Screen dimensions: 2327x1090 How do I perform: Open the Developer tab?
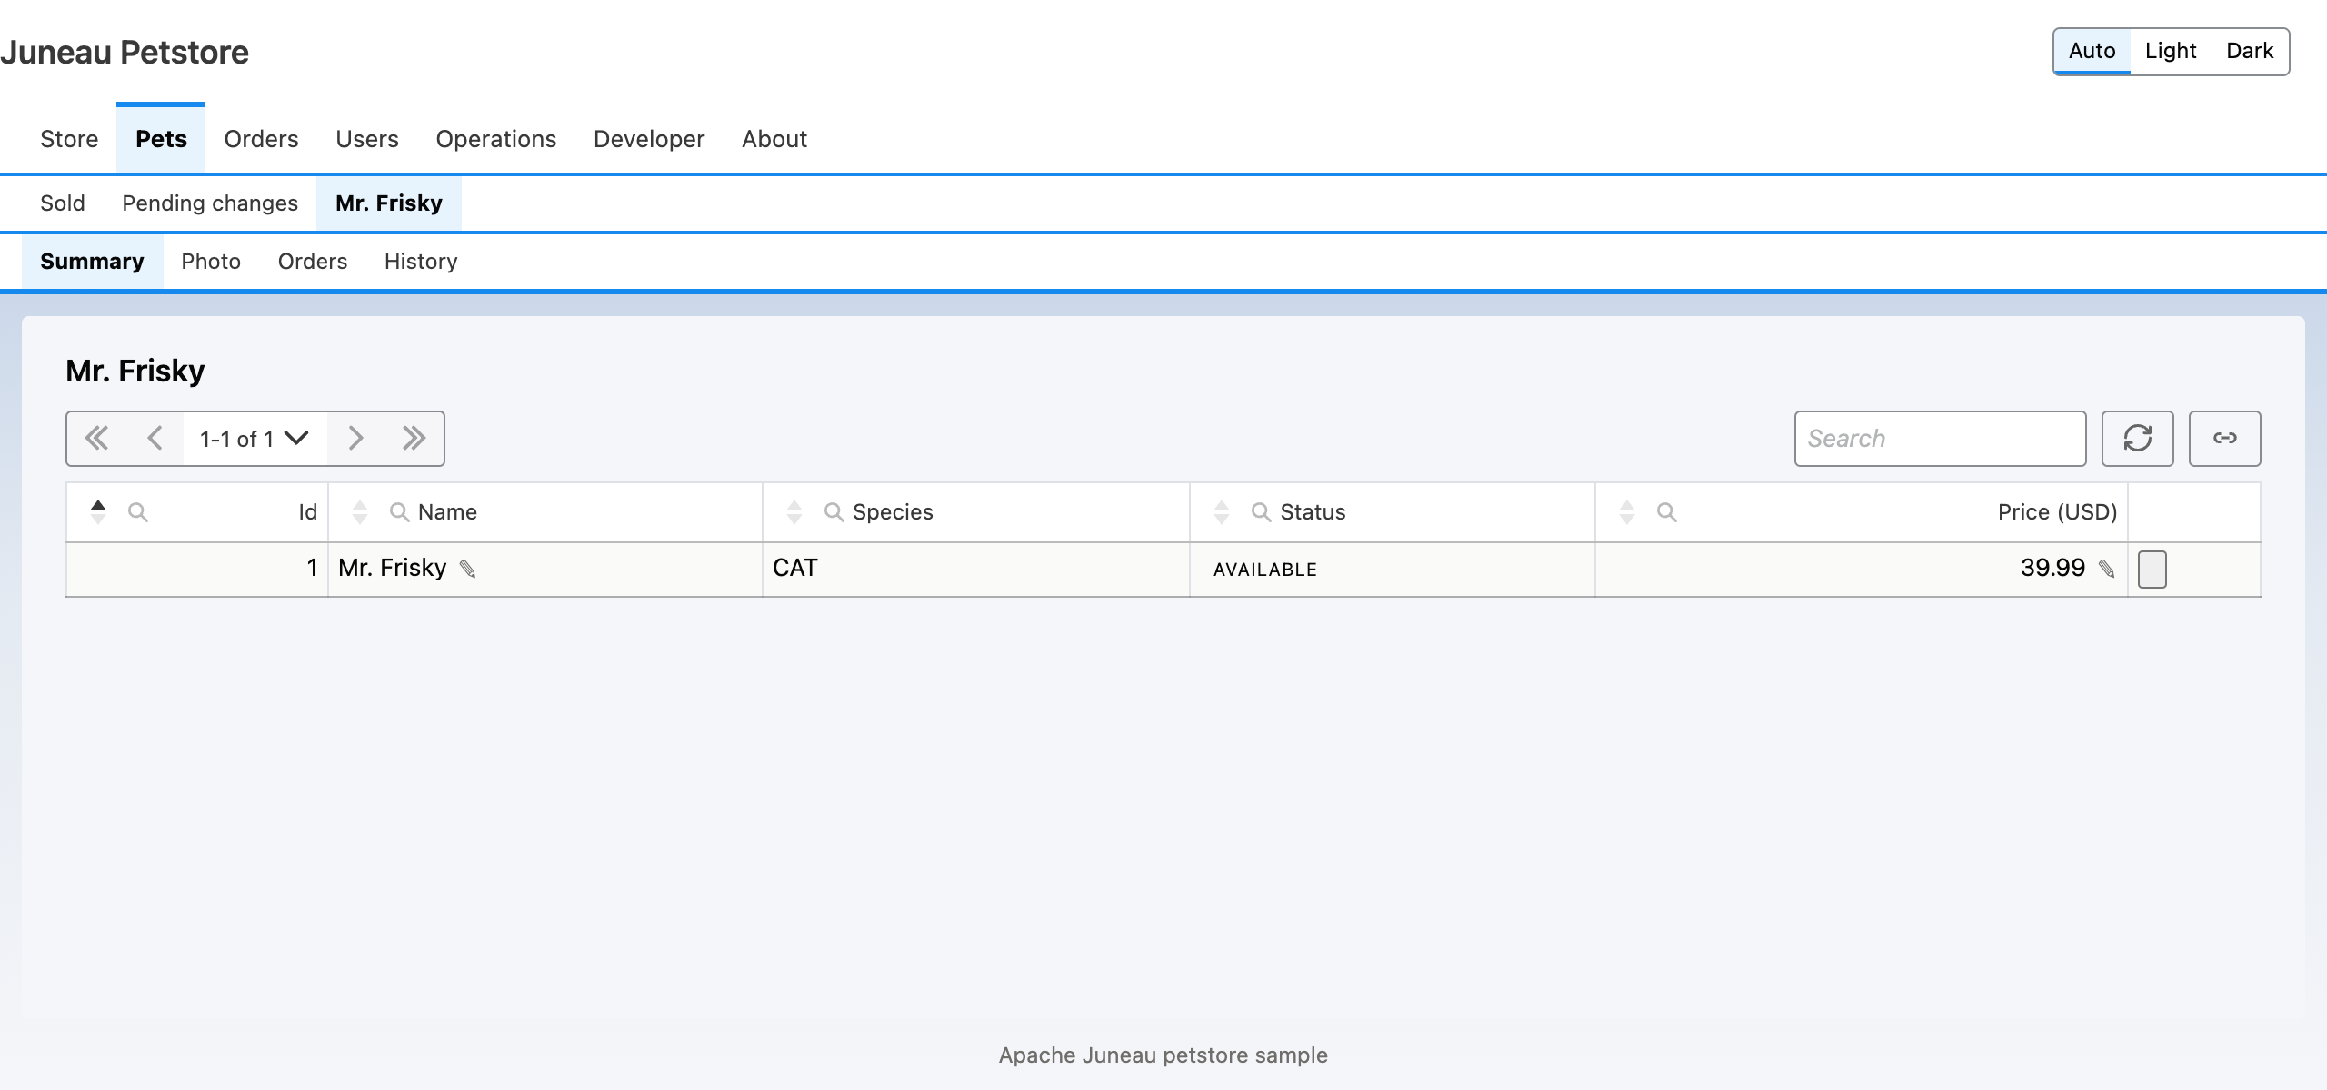click(649, 139)
